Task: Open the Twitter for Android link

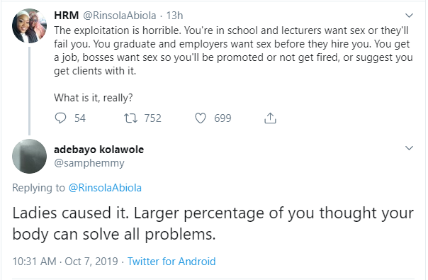Action: (x=171, y=262)
